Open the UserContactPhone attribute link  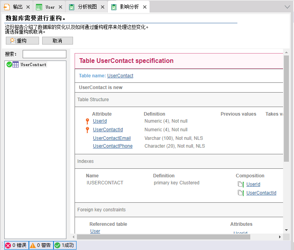pyautogui.click(x=113, y=146)
